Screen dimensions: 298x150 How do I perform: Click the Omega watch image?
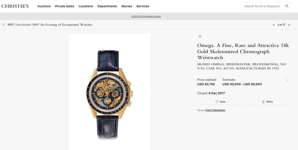click(x=109, y=91)
